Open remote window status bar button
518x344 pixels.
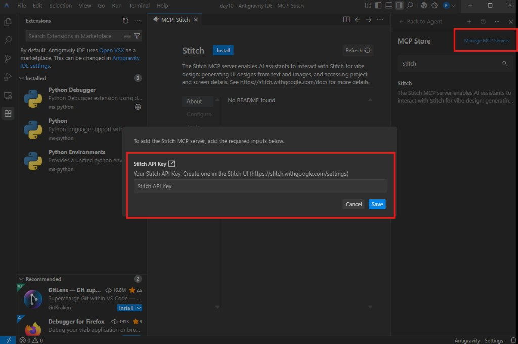pyautogui.click(x=8, y=340)
